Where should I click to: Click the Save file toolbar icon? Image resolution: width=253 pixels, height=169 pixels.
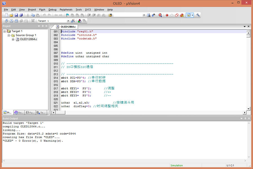pyautogui.click(x=16, y=15)
